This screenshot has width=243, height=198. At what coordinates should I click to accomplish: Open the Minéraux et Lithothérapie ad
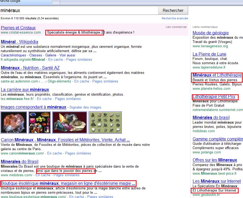point(217,75)
